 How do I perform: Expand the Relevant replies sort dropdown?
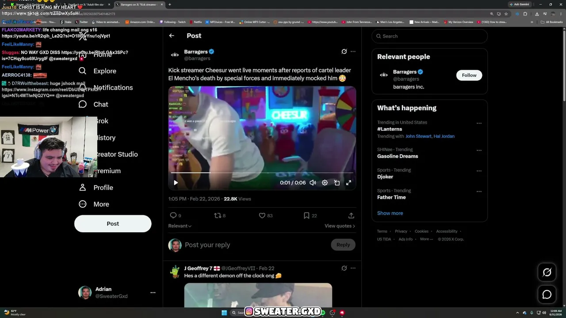pyautogui.click(x=180, y=226)
